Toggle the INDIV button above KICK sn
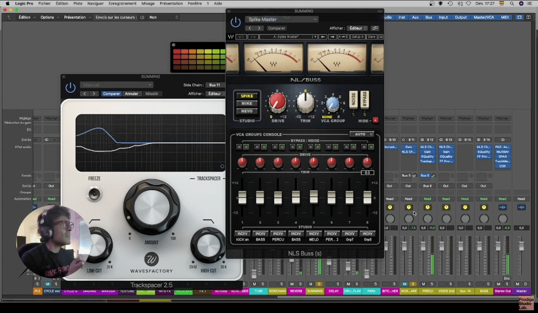Screen dimensions: 538x313 click(242, 233)
